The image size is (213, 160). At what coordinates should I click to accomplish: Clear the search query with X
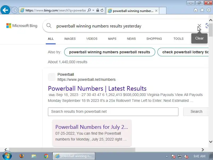coord(199,26)
